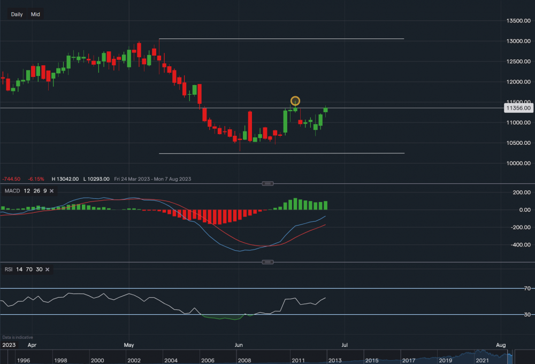Image resolution: width=535 pixels, height=364 pixels.
Task: Jump to 2015 in the timeline navigator
Action: point(371,360)
